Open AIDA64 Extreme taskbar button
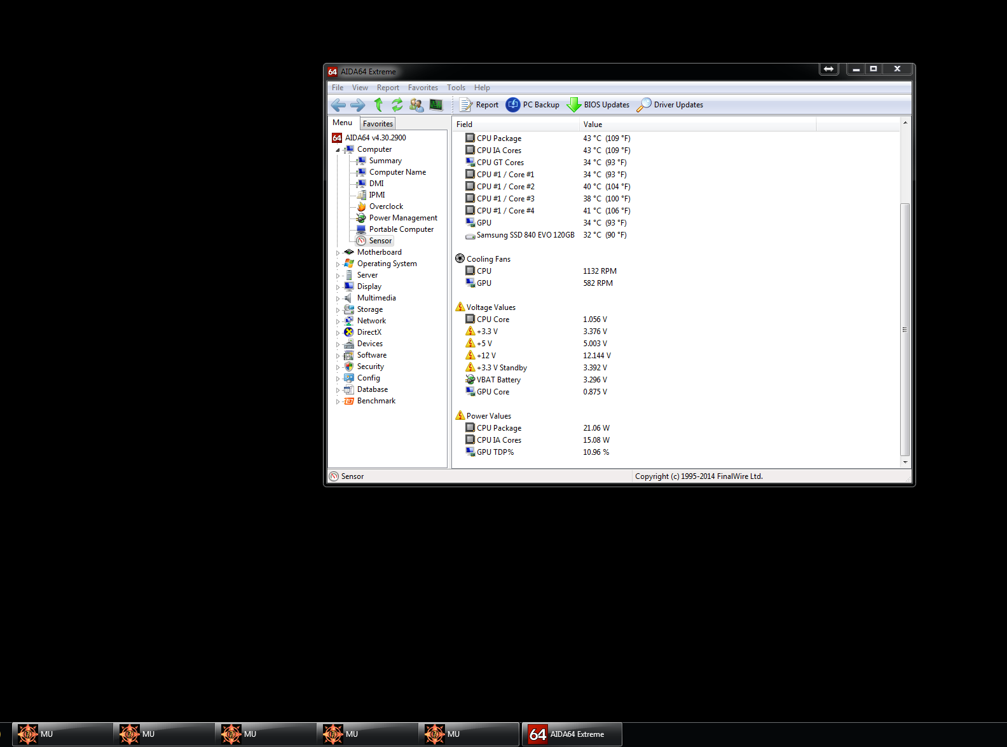Viewport: 1007px width, 747px height. coord(572,734)
